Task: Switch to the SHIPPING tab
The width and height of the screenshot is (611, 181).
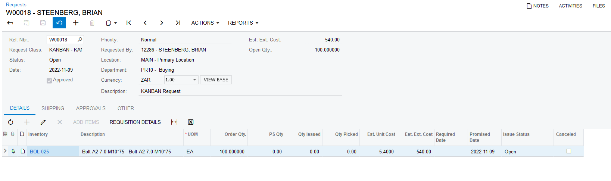Action: click(x=53, y=108)
